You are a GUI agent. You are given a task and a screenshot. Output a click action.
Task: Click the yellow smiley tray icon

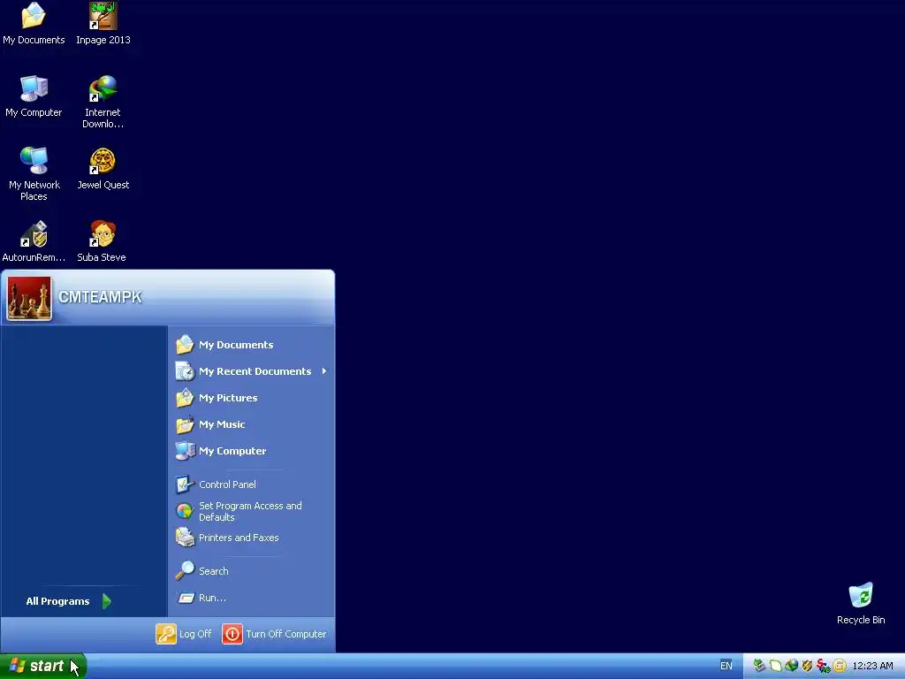tap(840, 666)
